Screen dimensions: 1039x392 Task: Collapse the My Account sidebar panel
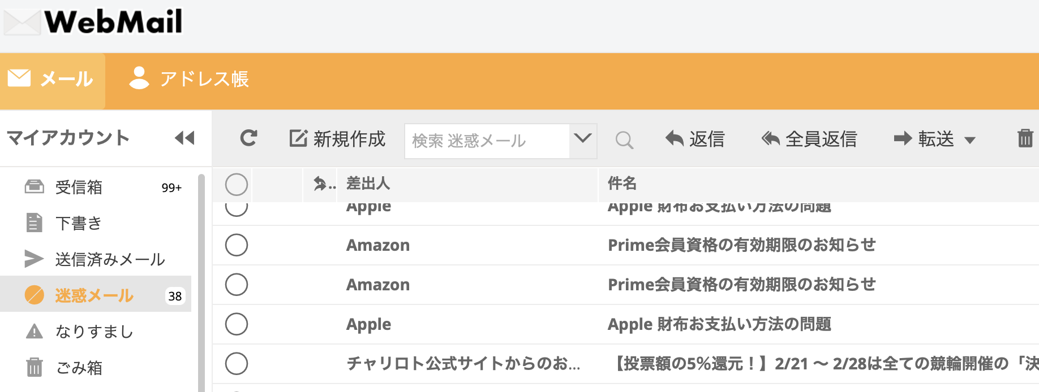point(184,138)
